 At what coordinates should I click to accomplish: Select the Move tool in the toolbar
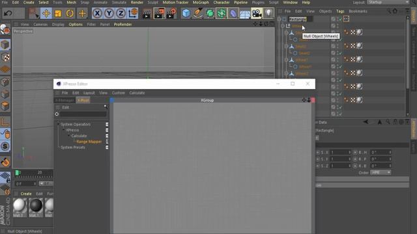[46, 13]
